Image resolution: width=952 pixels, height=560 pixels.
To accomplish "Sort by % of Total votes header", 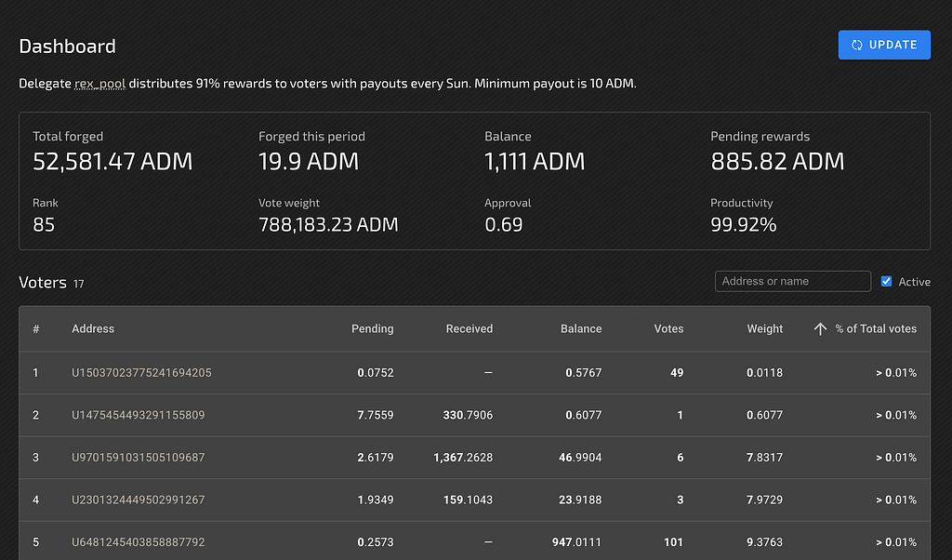I will coord(876,328).
